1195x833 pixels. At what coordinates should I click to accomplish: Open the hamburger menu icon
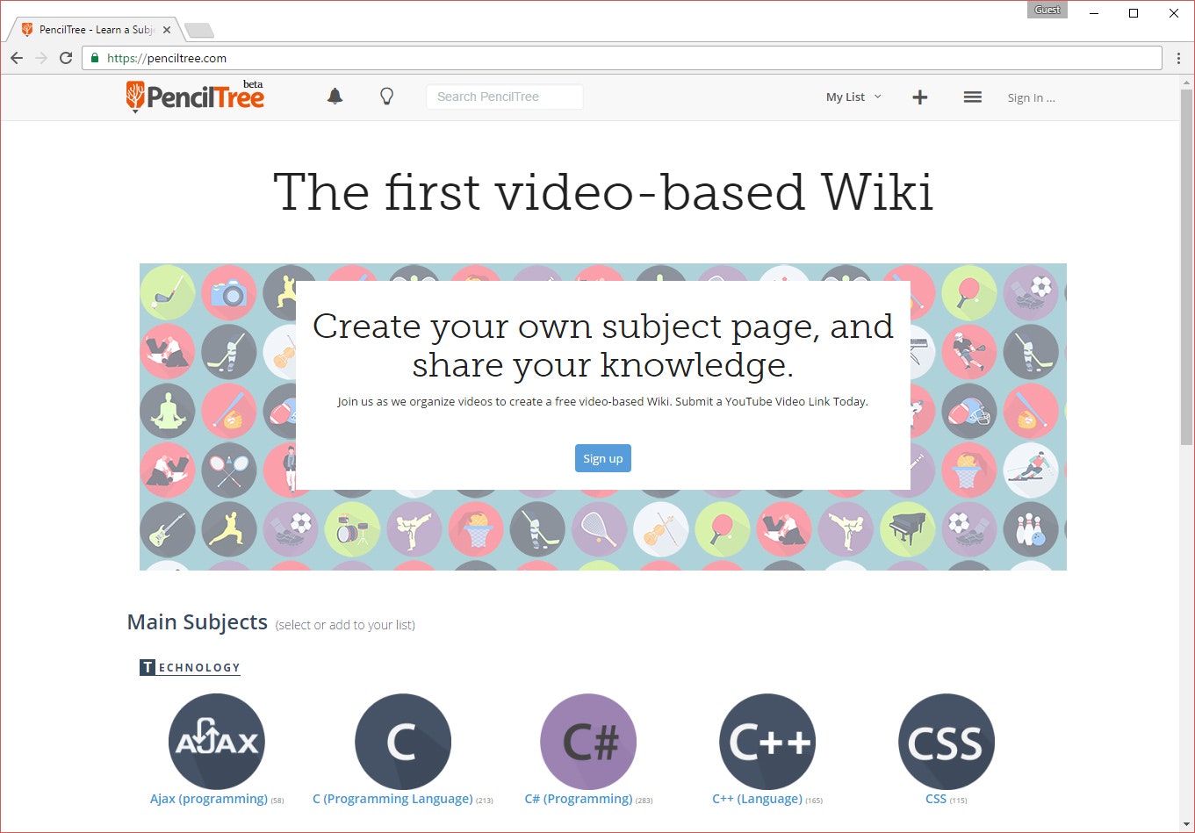tap(972, 97)
